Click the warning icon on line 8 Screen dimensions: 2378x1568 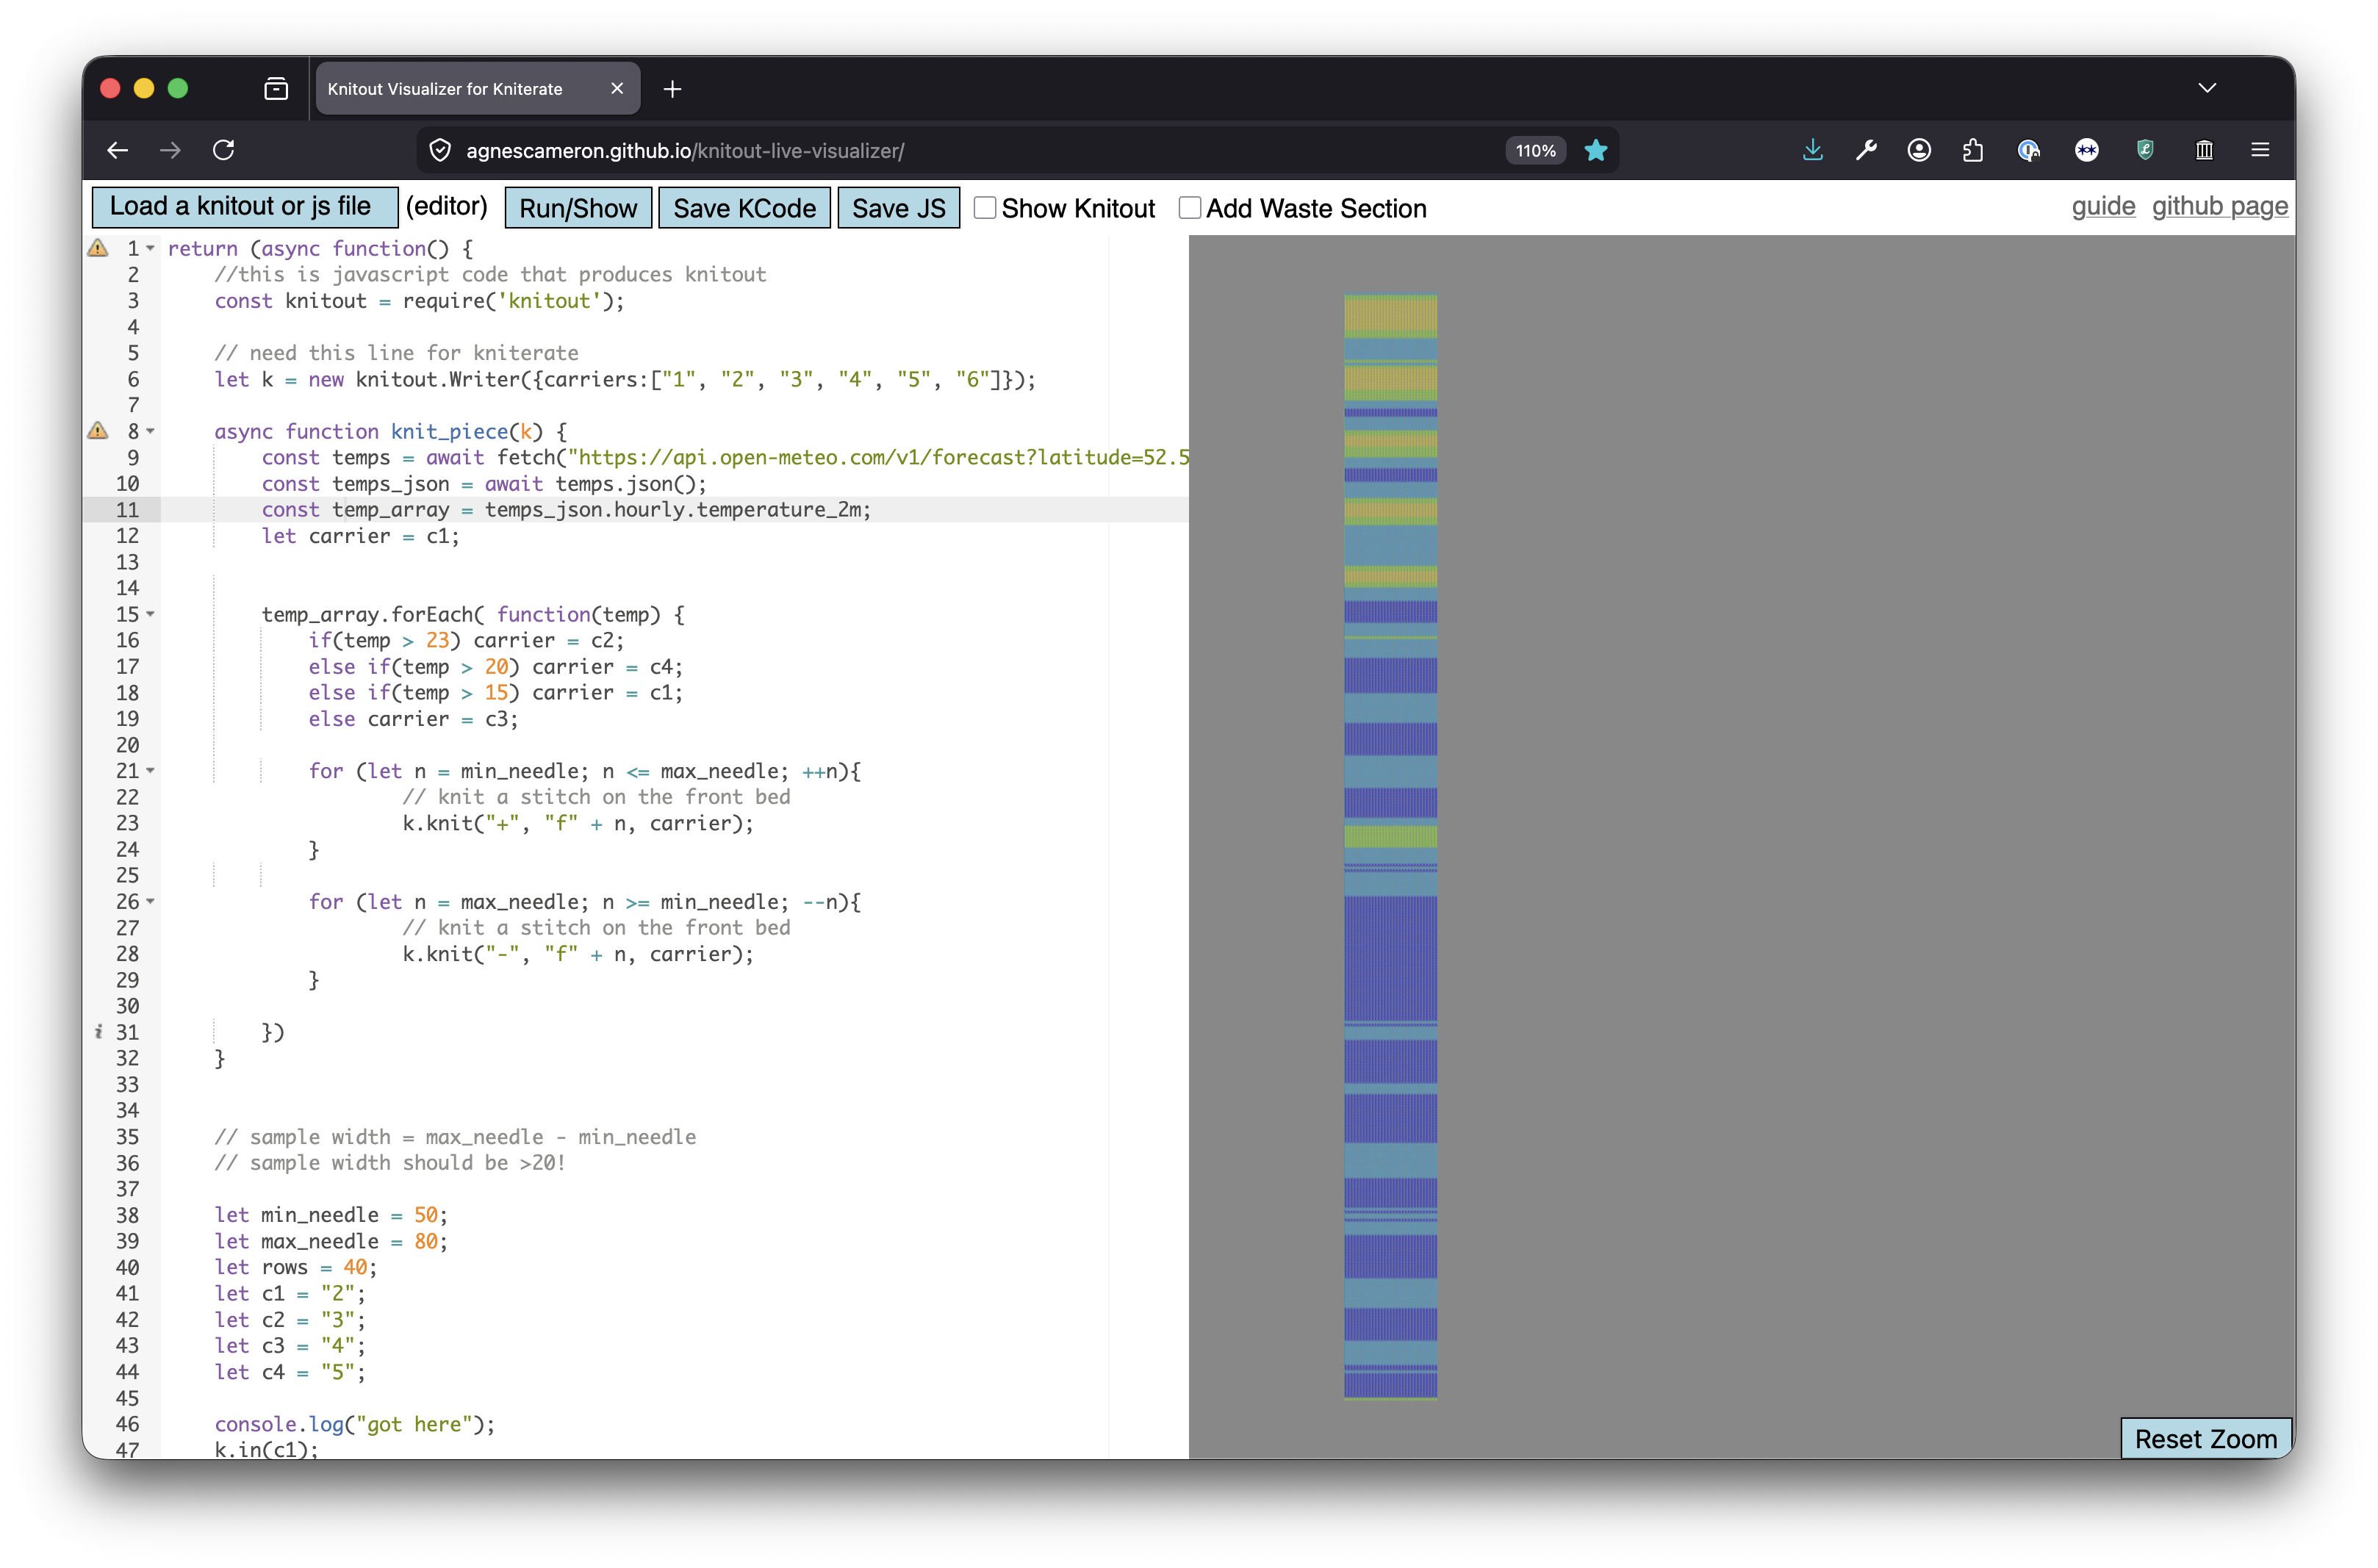click(98, 430)
